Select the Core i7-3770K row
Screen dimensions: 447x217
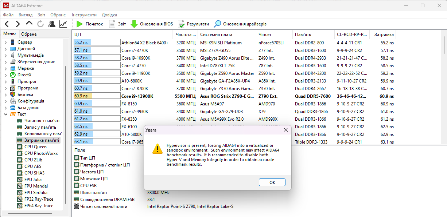pos(234,51)
